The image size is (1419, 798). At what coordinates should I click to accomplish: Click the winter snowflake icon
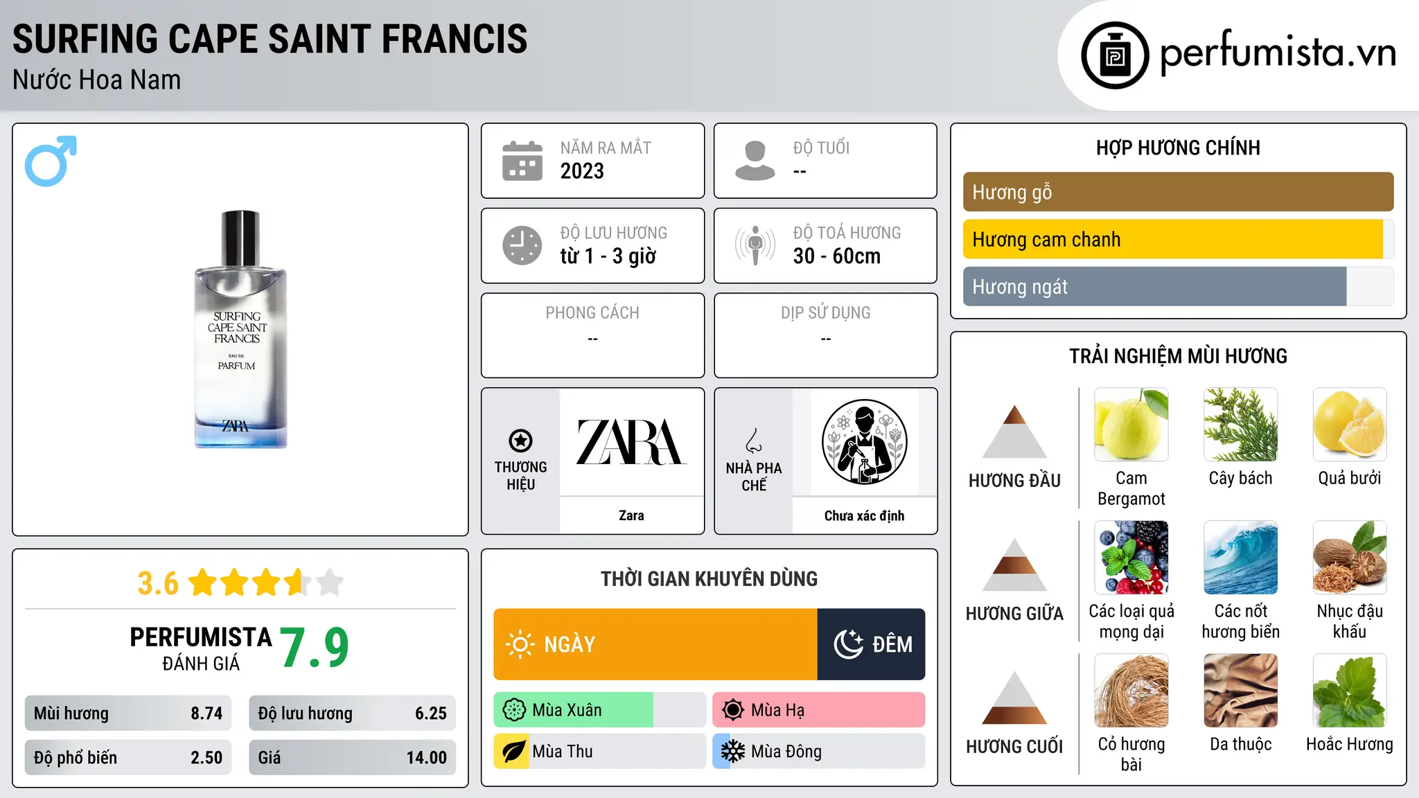(x=733, y=752)
